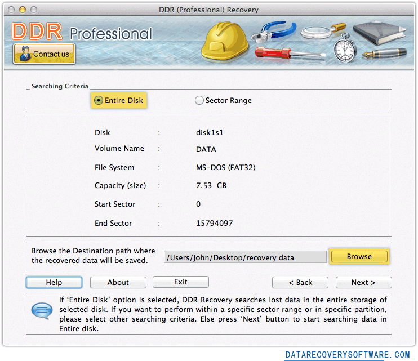Go to previous step with Back
The image size is (418, 361).
tap(300, 282)
